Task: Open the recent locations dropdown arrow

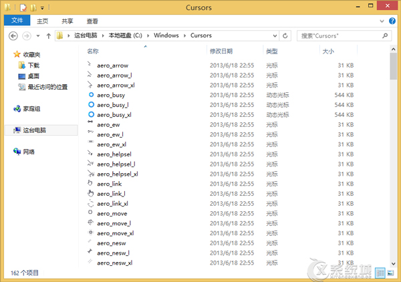Action: [x=38, y=36]
